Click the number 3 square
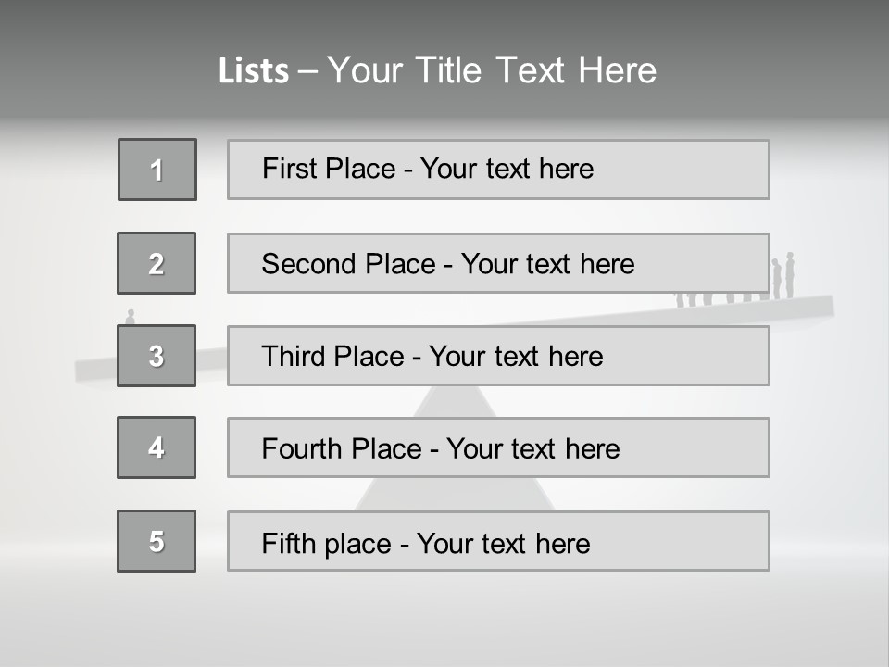 pyautogui.click(x=157, y=356)
